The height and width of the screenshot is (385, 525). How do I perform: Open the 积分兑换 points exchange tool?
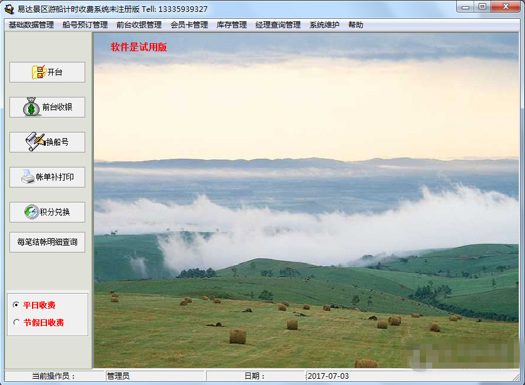pyautogui.click(x=47, y=212)
